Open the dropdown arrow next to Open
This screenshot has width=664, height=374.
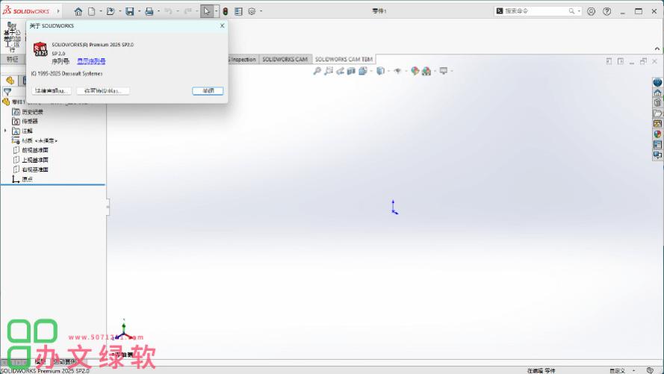(120, 11)
